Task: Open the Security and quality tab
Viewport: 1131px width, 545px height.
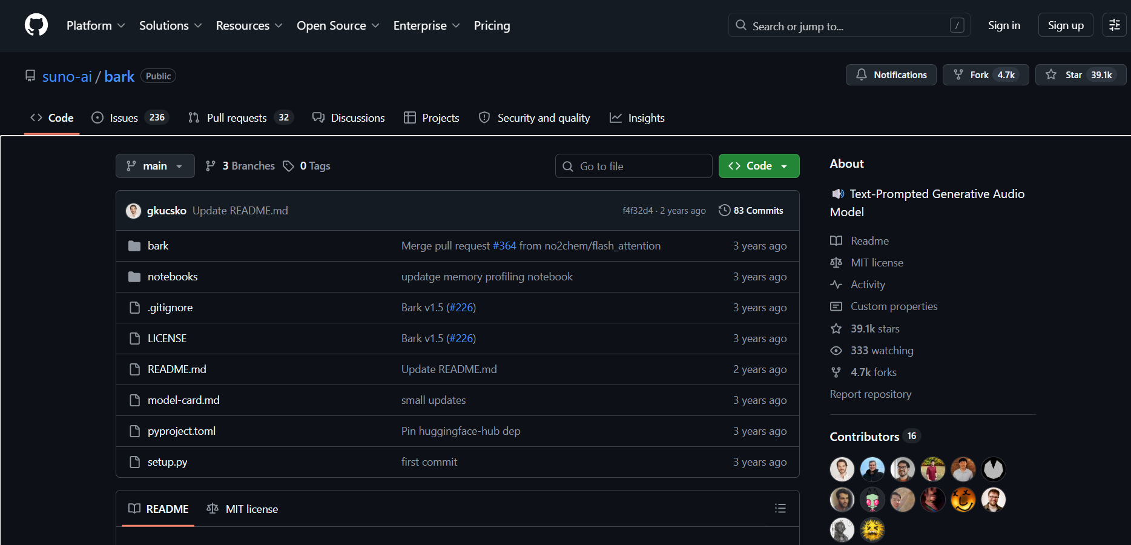Action: click(x=535, y=118)
